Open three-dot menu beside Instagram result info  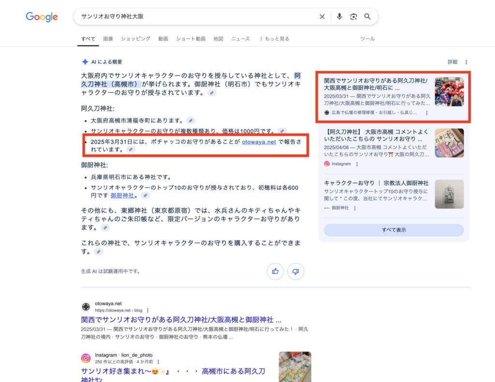coord(158,362)
